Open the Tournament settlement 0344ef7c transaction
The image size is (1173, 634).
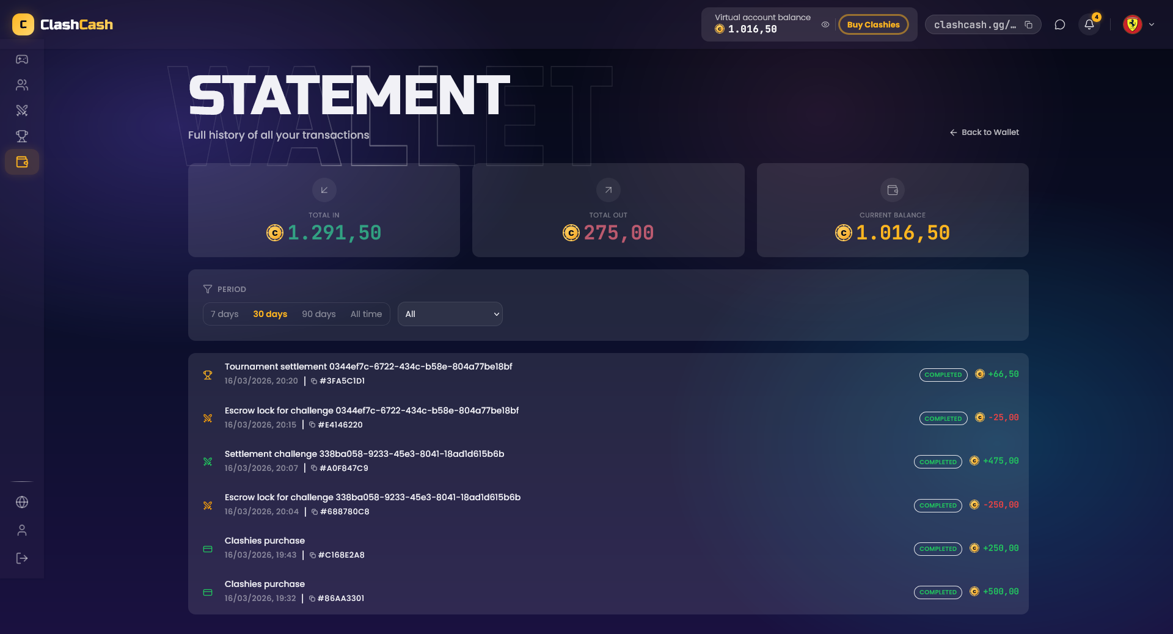coord(608,374)
